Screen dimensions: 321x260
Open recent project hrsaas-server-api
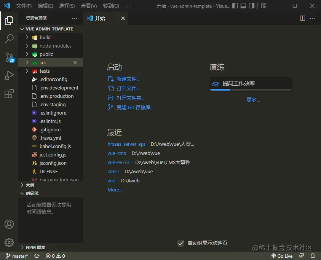126,144
